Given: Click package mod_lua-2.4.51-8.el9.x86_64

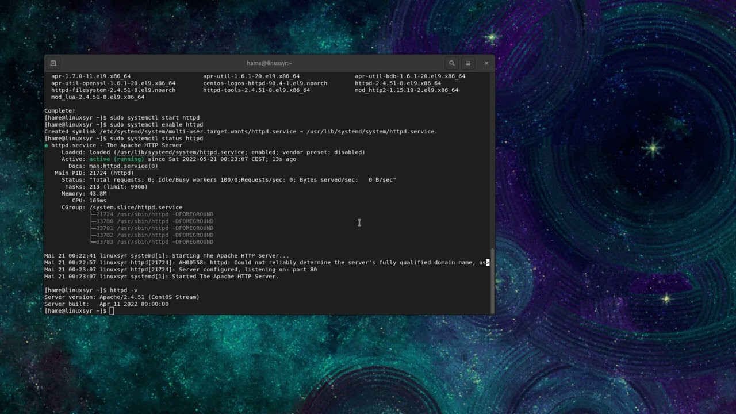Looking at the screenshot, I should click(98, 97).
